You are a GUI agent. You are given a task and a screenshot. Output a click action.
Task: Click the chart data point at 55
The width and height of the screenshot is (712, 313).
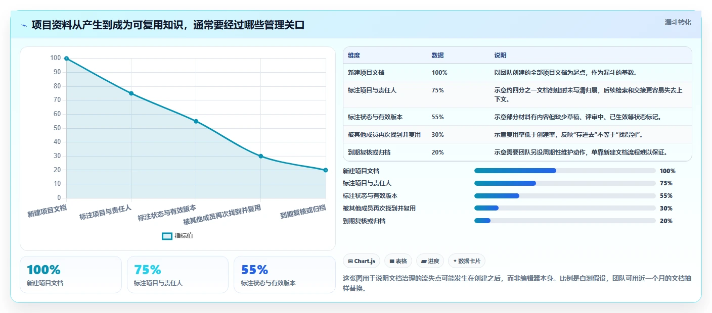click(196, 121)
